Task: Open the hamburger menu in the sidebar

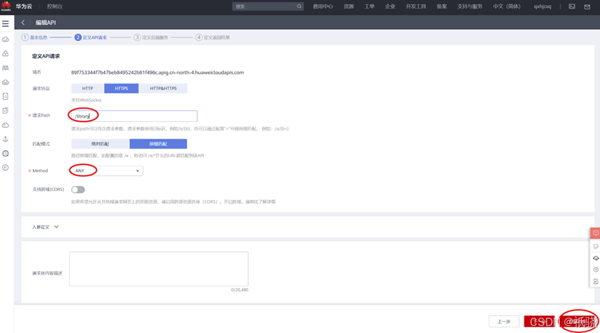Action: 6,24
